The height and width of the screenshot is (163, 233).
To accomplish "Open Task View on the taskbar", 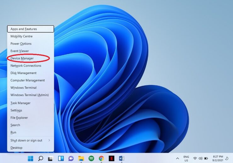I will click(51, 158).
